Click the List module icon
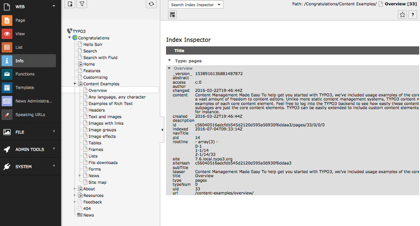The width and height of the screenshot is (420, 226). pyautogui.click(x=7, y=48)
